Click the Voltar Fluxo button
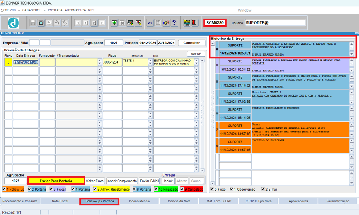Viewport: 359px width, 215px height. (95, 181)
